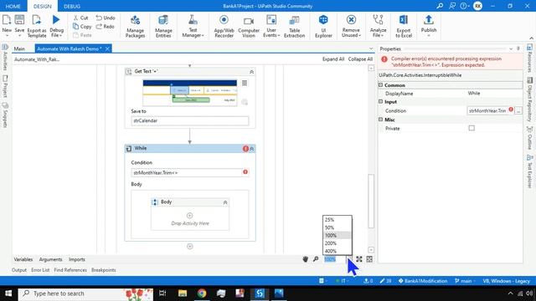Viewport: 536px width, 301px height.
Task: Toggle the Private checkbox
Action: point(472,128)
